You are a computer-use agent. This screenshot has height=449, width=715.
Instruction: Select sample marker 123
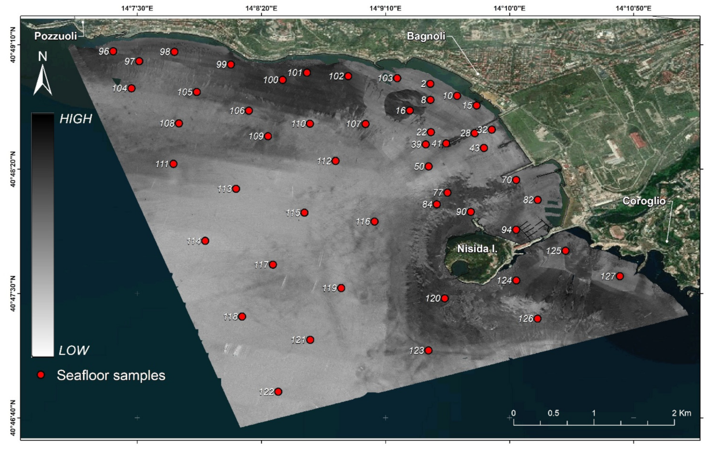428,350
